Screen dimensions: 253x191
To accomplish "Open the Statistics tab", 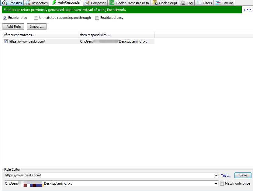I will (x=12, y=3).
